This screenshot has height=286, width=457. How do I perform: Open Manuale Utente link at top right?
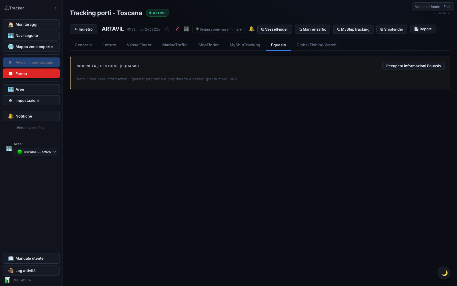[427, 7]
